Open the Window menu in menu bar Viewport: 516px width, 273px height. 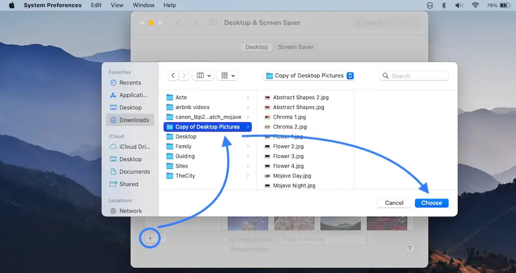coord(144,5)
